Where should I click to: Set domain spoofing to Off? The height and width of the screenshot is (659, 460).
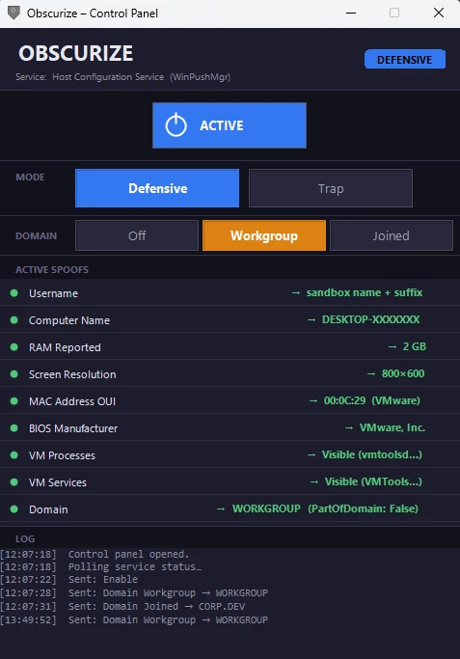137,235
